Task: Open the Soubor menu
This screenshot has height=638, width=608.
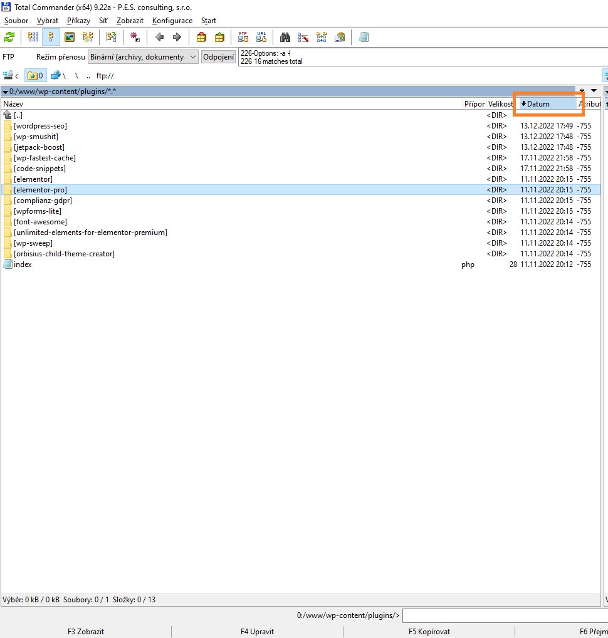Action: point(16,21)
